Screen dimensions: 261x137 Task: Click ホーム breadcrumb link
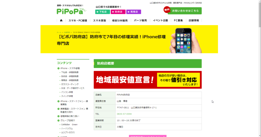(x=59, y=32)
